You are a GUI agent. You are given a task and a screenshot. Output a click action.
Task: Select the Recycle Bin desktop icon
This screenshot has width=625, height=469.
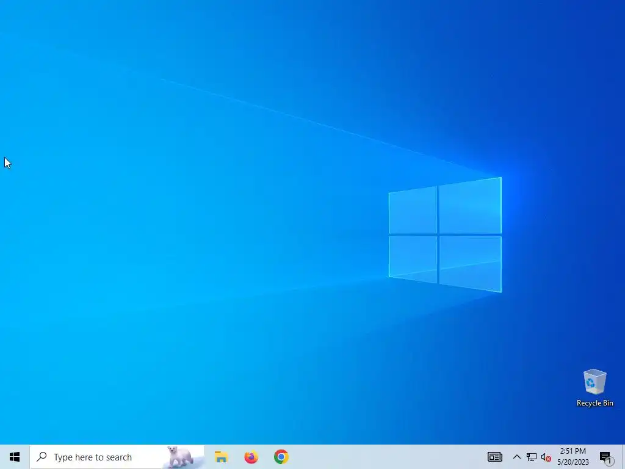point(594,388)
